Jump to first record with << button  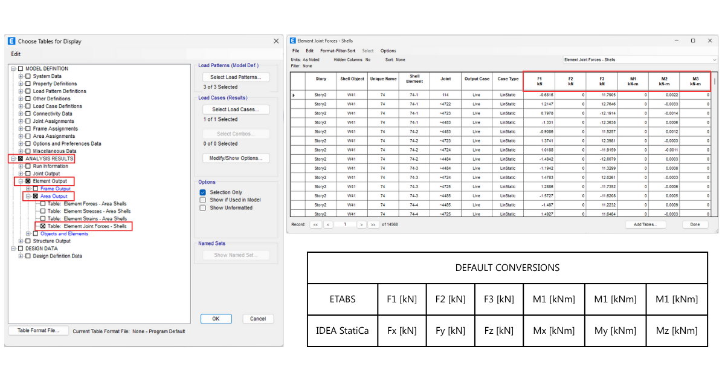[x=315, y=224]
